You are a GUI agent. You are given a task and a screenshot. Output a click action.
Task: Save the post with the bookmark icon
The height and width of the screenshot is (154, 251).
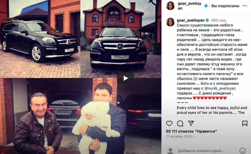click(245, 123)
